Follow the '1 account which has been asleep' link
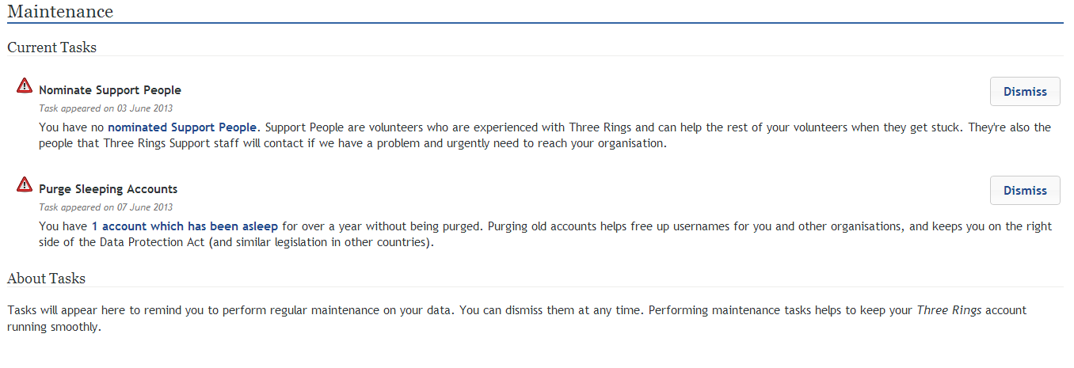This screenshot has width=1074, height=368. tap(185, 226)
